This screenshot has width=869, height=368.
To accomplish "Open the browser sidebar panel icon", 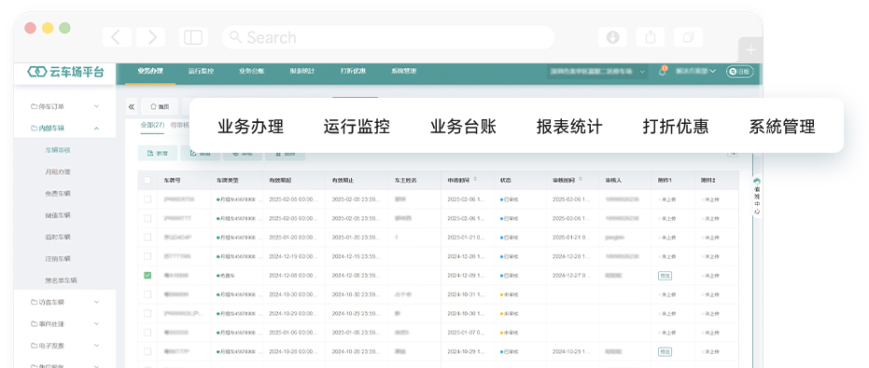I will 193,37.
